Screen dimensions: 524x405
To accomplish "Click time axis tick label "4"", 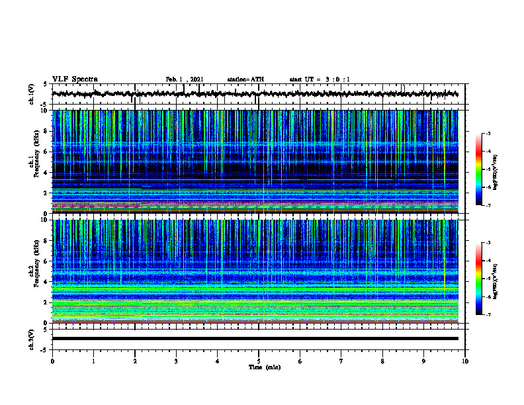I will (218, 361).
